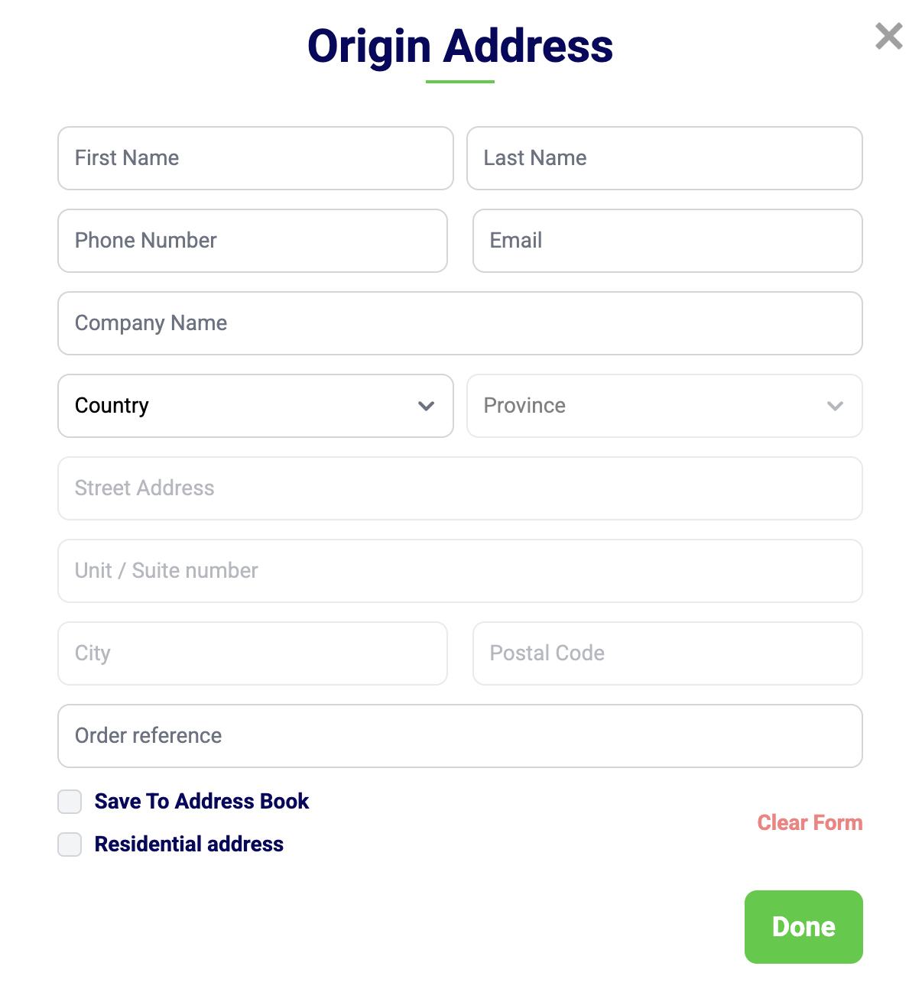This screenshot has height=992, width=922.
Task: Enable Save To Address Book checkbox
Action: [x=70, y=802]
